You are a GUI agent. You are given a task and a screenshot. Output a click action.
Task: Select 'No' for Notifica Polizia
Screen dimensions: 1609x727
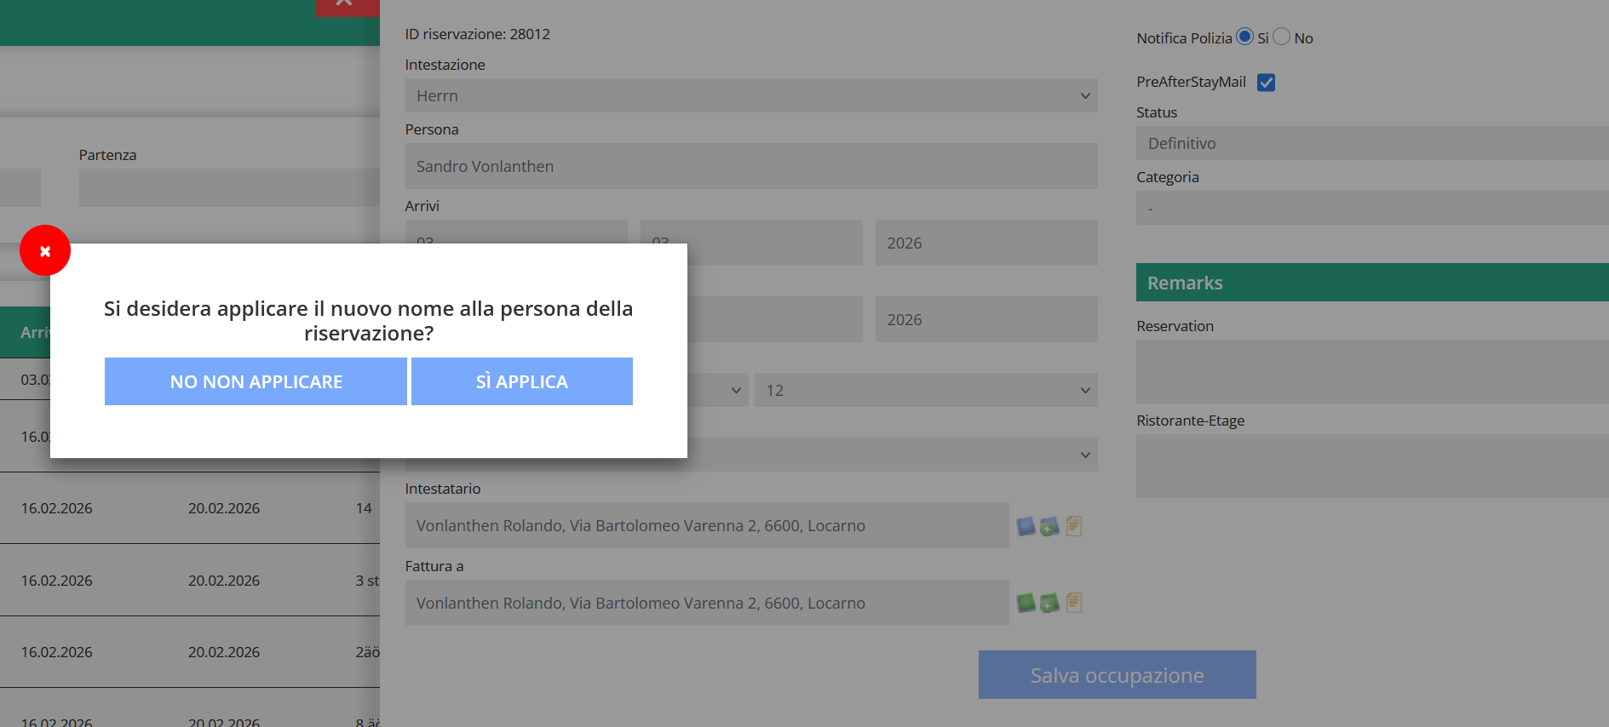click(x=1281, y=37)
